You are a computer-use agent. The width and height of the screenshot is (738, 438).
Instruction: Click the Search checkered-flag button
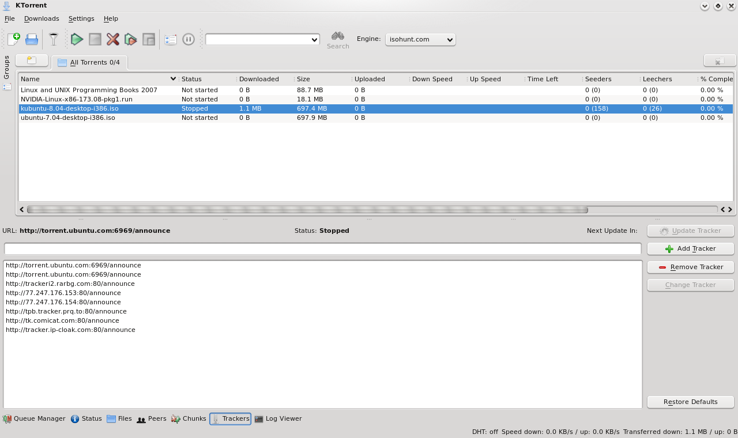[338, 39]
